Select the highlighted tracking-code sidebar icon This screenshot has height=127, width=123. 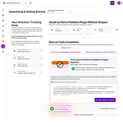pos(3,46)
